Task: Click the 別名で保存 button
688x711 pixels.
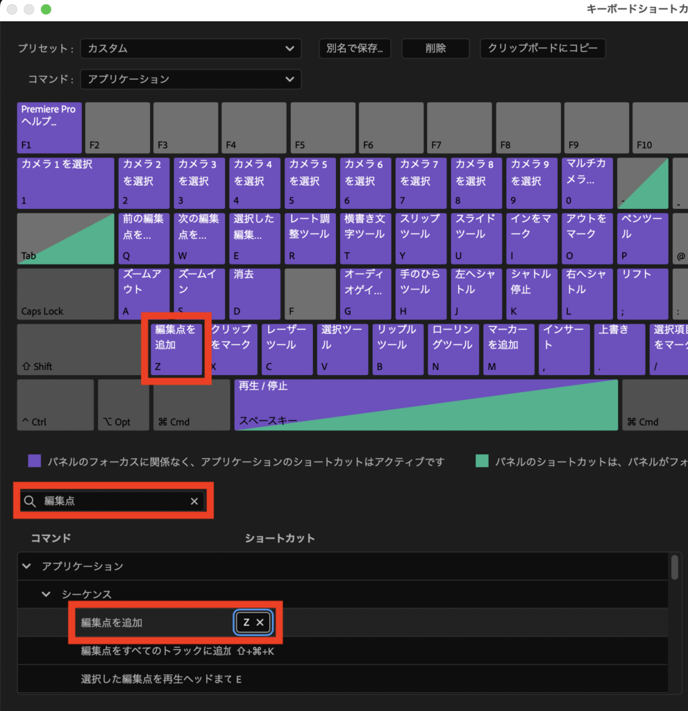Action: click(x=355, y=49)
